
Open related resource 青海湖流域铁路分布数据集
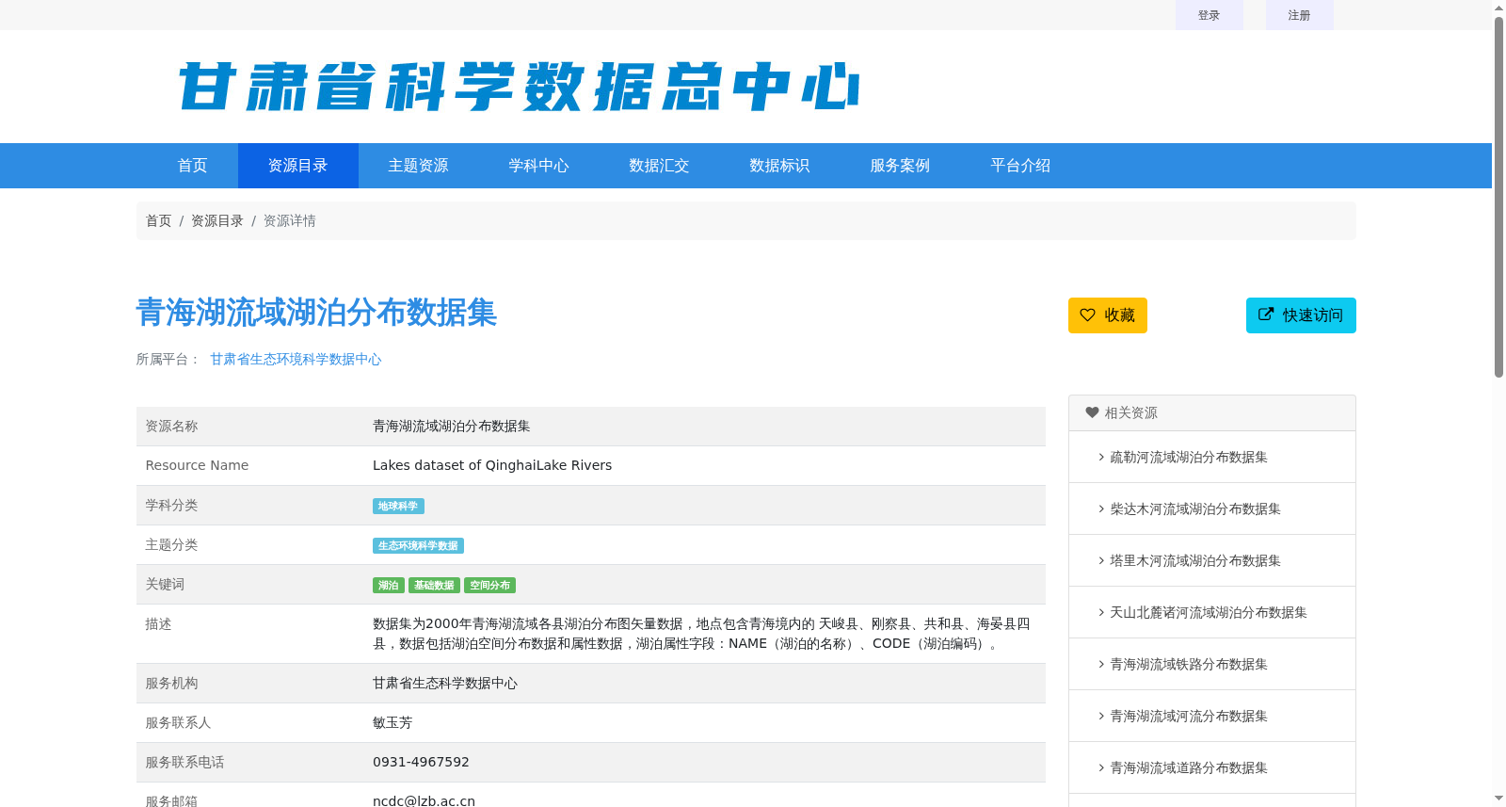pyautogui.click(x=1189, y=664)
